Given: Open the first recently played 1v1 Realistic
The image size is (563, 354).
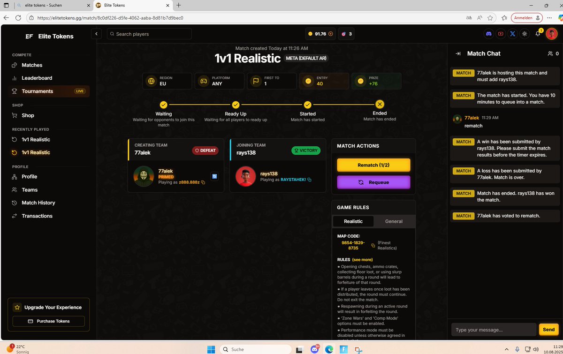Looking at the screenshot, I should click(x=36, y=139).
